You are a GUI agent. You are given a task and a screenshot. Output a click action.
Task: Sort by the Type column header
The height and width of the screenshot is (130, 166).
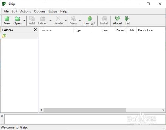[82, 30]
